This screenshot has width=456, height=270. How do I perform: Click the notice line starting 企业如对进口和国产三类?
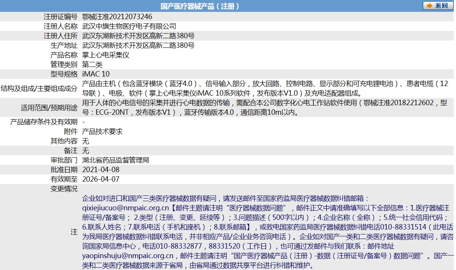pyautogui.click(x=226, y=198)
